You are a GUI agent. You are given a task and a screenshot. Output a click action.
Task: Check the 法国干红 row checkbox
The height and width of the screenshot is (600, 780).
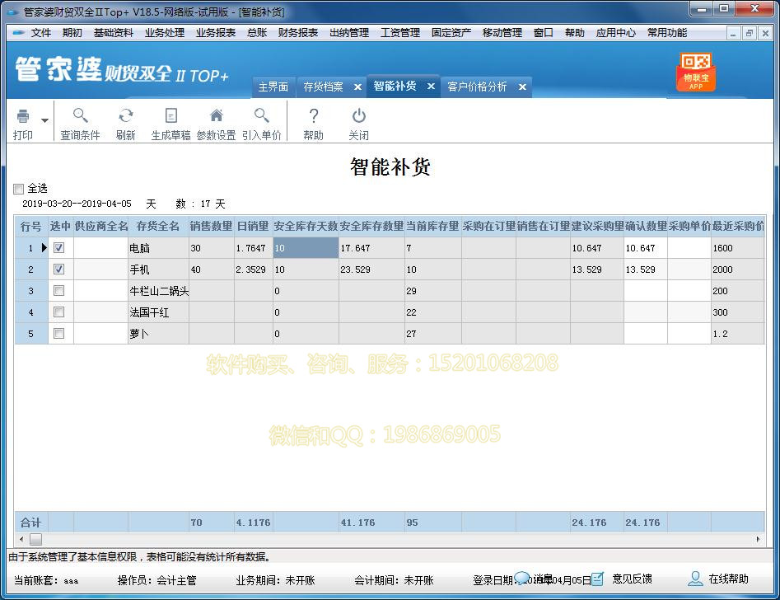[58, 312]
